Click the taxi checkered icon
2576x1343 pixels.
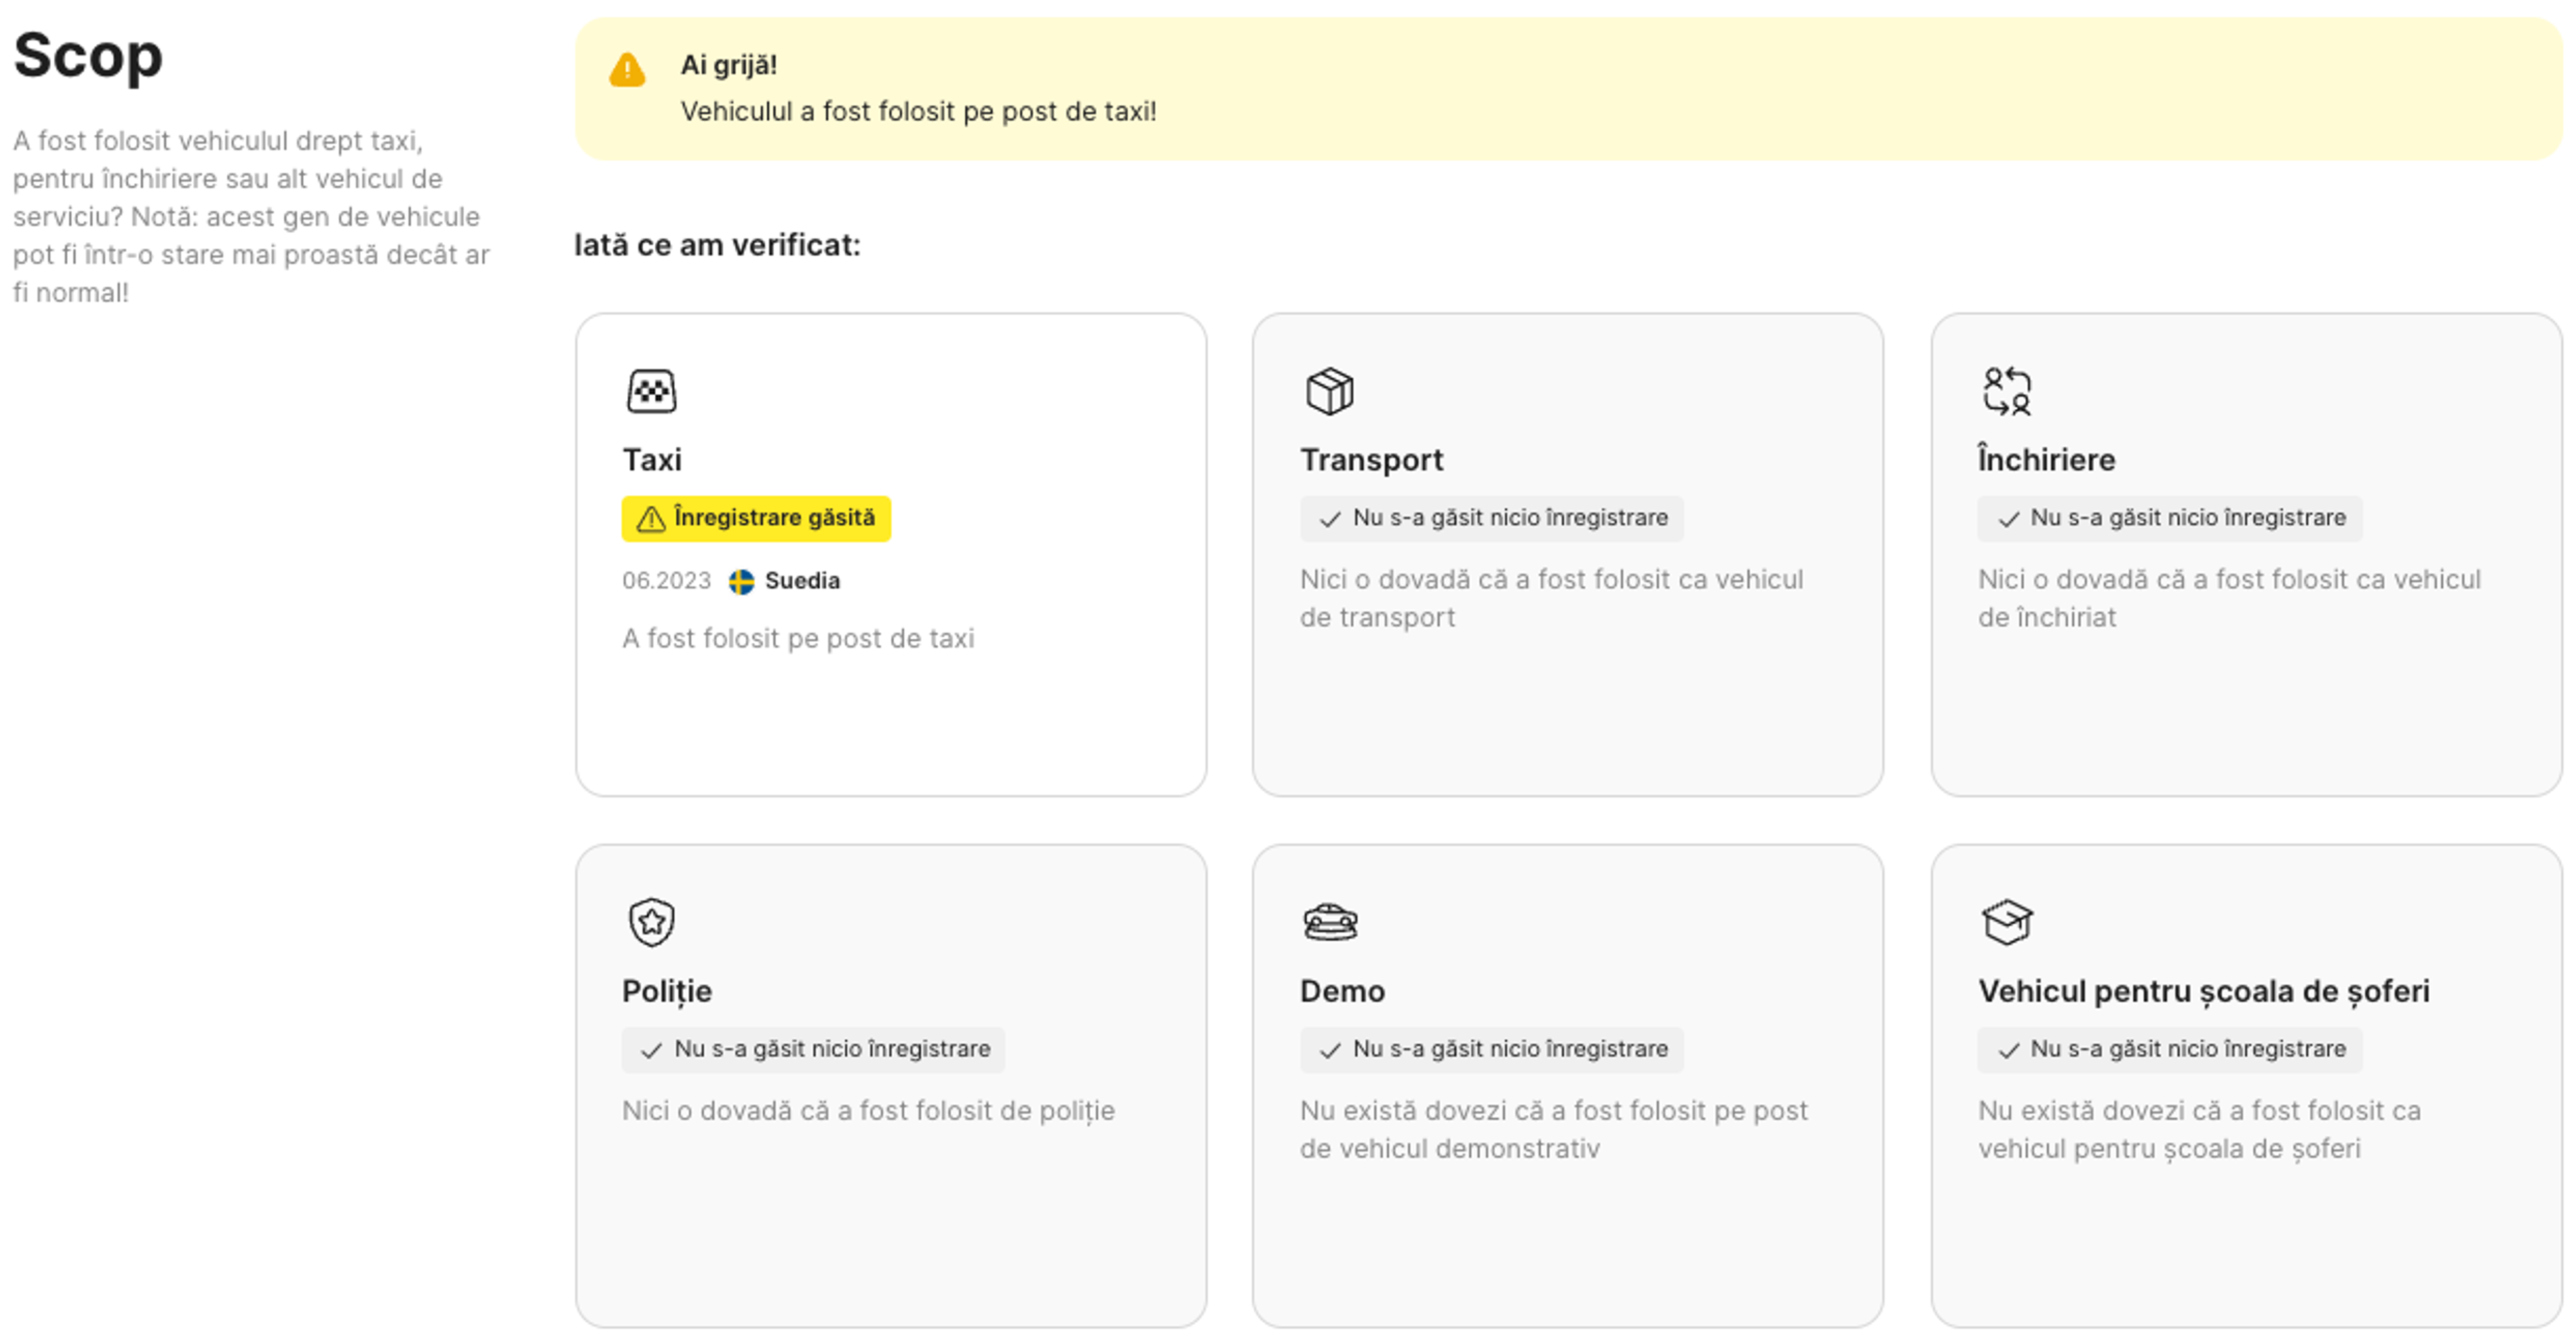[x=651, y=391]
